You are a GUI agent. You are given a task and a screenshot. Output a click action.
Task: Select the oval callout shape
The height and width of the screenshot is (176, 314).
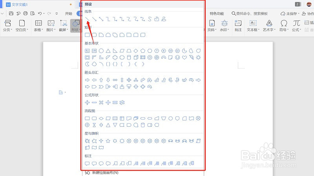(101, 163)
